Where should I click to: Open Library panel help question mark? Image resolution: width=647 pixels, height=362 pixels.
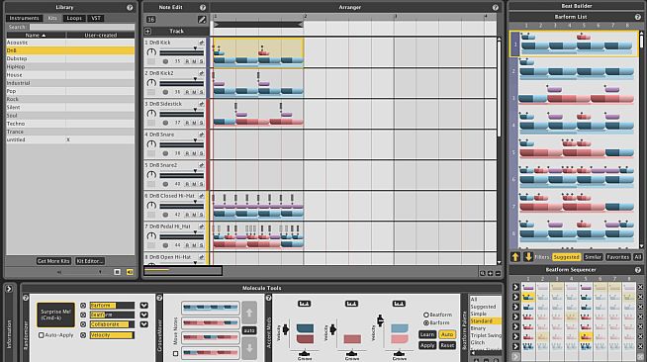[130, 8]
